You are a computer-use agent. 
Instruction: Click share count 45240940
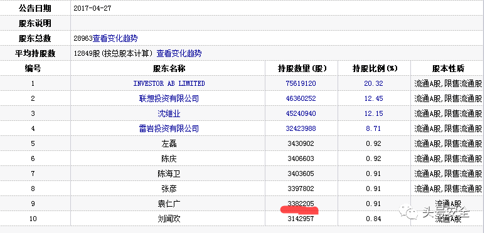coord(301,113)
